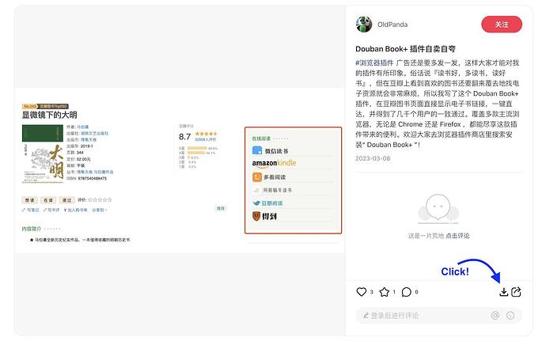
Task: Click the 豆瓣阅读 entry
Action: pyautogui.click(x=267, y=203)
